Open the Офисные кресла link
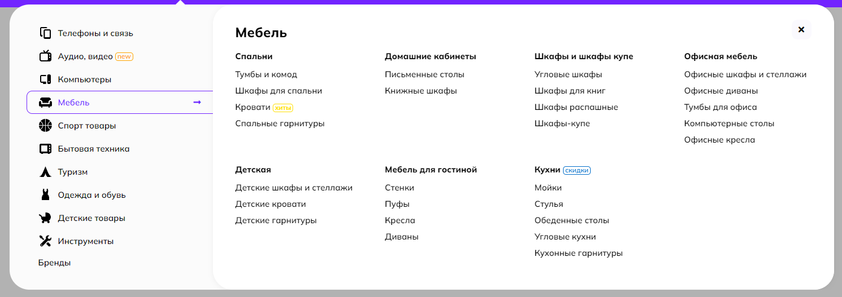Viewport: 842px width, 297px height. [x=719, y=140]
